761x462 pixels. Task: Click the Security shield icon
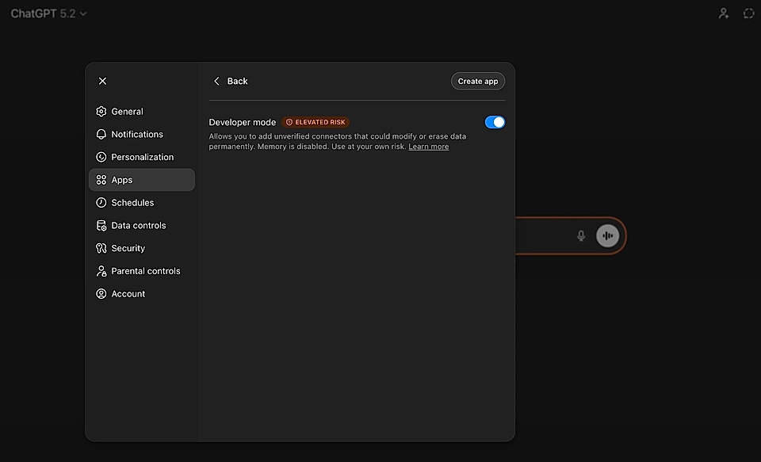pos(101,248)
